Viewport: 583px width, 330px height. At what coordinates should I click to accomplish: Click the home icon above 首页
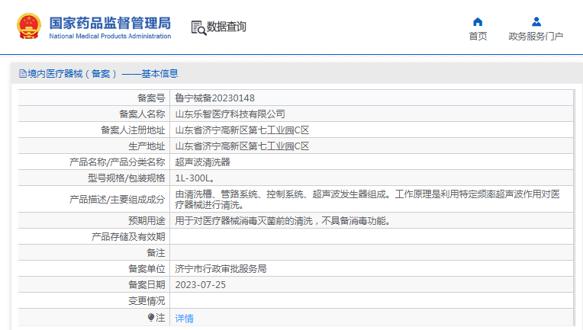click(478, 22)
